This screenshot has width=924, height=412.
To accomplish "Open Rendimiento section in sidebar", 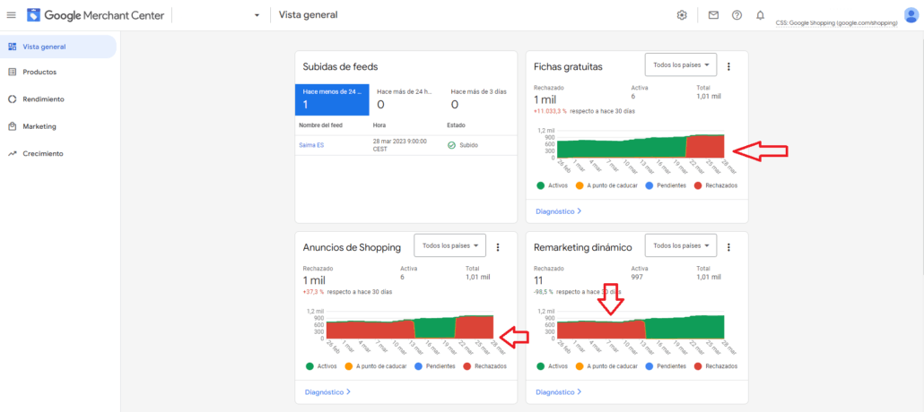I will [x=43, y=99].
